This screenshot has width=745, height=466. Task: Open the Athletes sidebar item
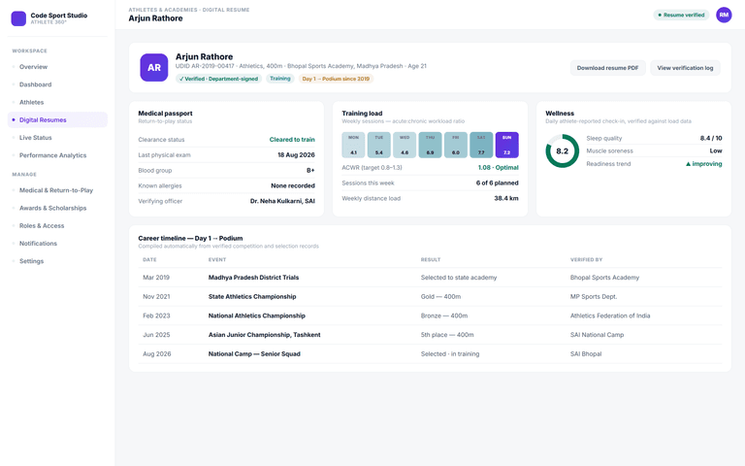pyautogui.click(x=57, y=102)
